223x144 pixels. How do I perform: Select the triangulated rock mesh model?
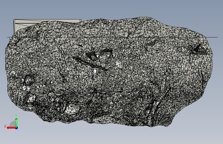coord(109,72)
